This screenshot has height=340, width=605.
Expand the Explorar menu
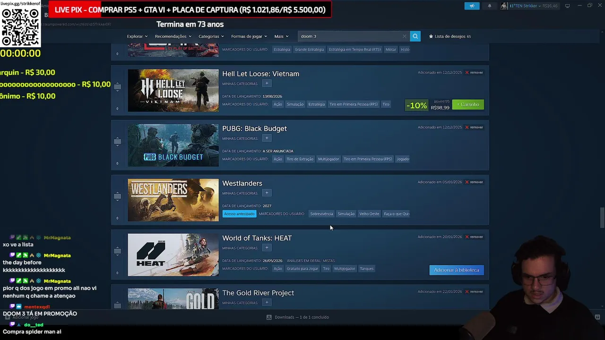137,36
